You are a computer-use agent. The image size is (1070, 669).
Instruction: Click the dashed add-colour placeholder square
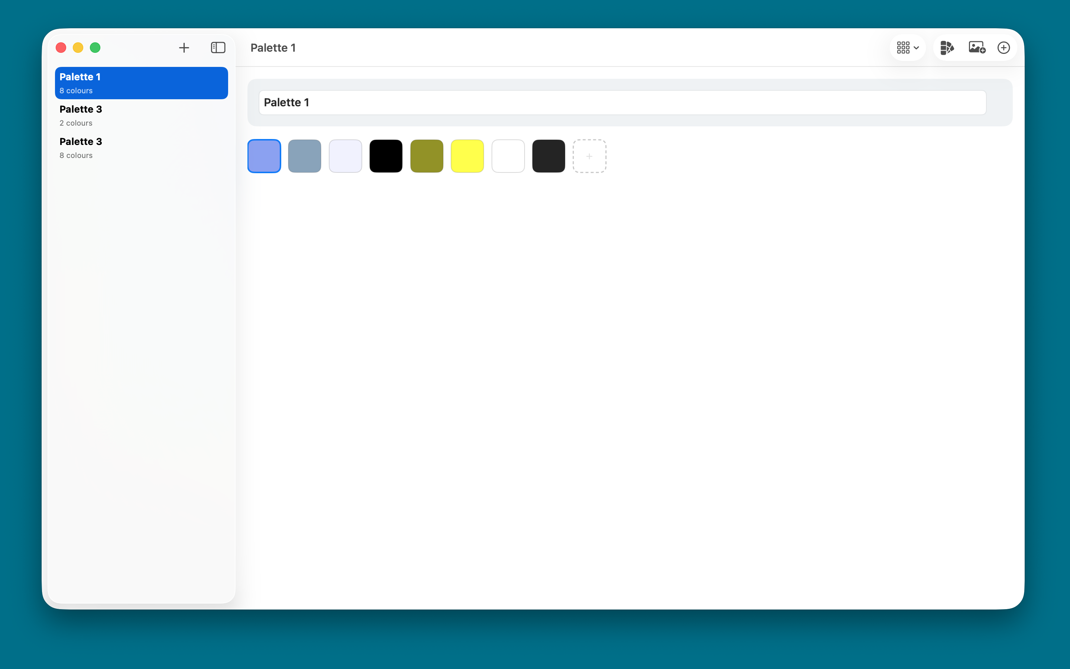(x=589, y=156)
